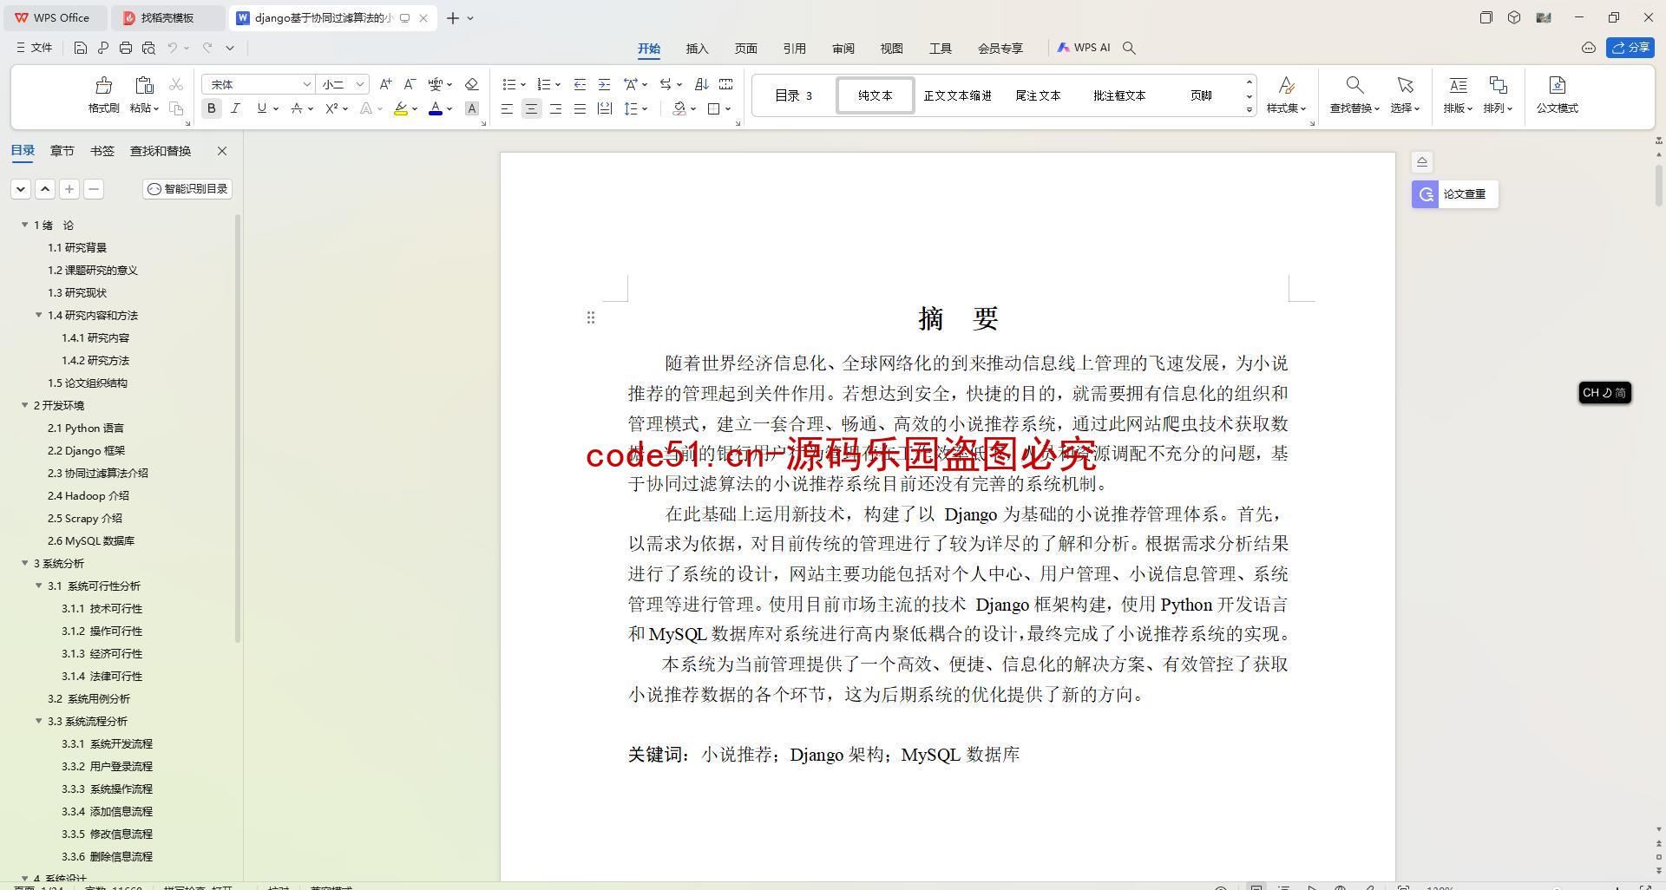Switch to the Bookmarks (书签) pane tab
The width and height of the screenshot is (1666, 890).
click(102, 151)
